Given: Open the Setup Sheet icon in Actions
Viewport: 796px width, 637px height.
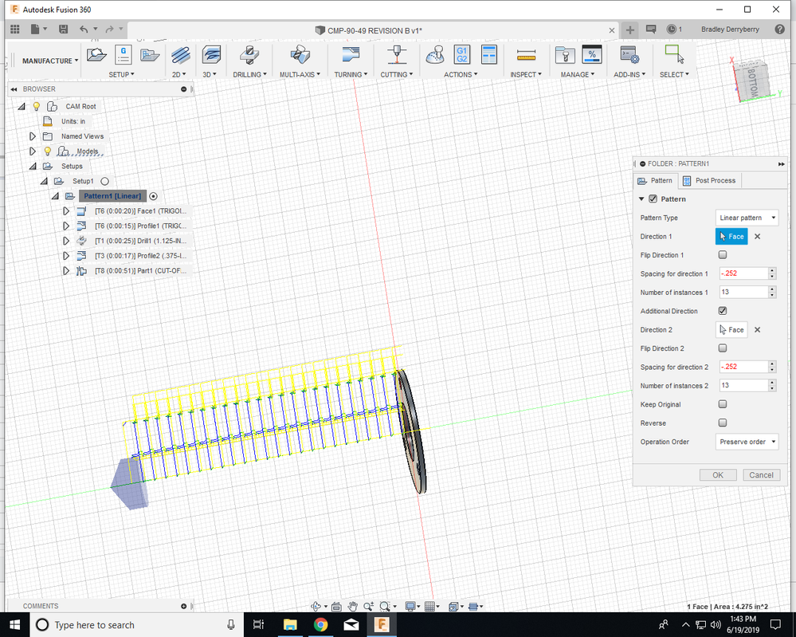Looking at the screenshot, I should tap(488, 54).
